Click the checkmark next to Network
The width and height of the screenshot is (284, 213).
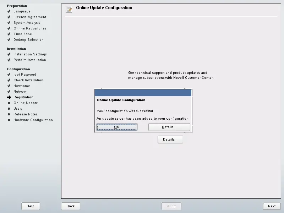pos(9,92)
